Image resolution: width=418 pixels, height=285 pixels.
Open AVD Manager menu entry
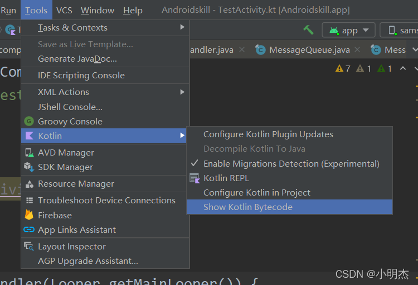(x=105, y=153)
